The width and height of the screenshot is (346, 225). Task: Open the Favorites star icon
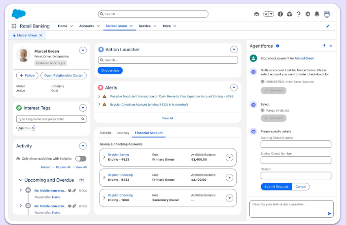pyautogui.click(x=266, y=14)
